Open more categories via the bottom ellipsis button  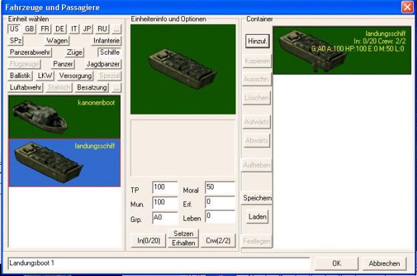[x=117, y=87]
